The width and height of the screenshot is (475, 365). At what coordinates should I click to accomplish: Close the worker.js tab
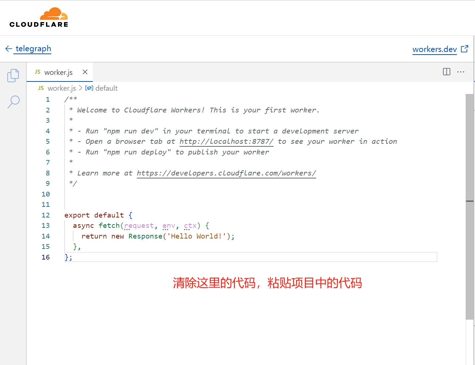click(85, 72)
